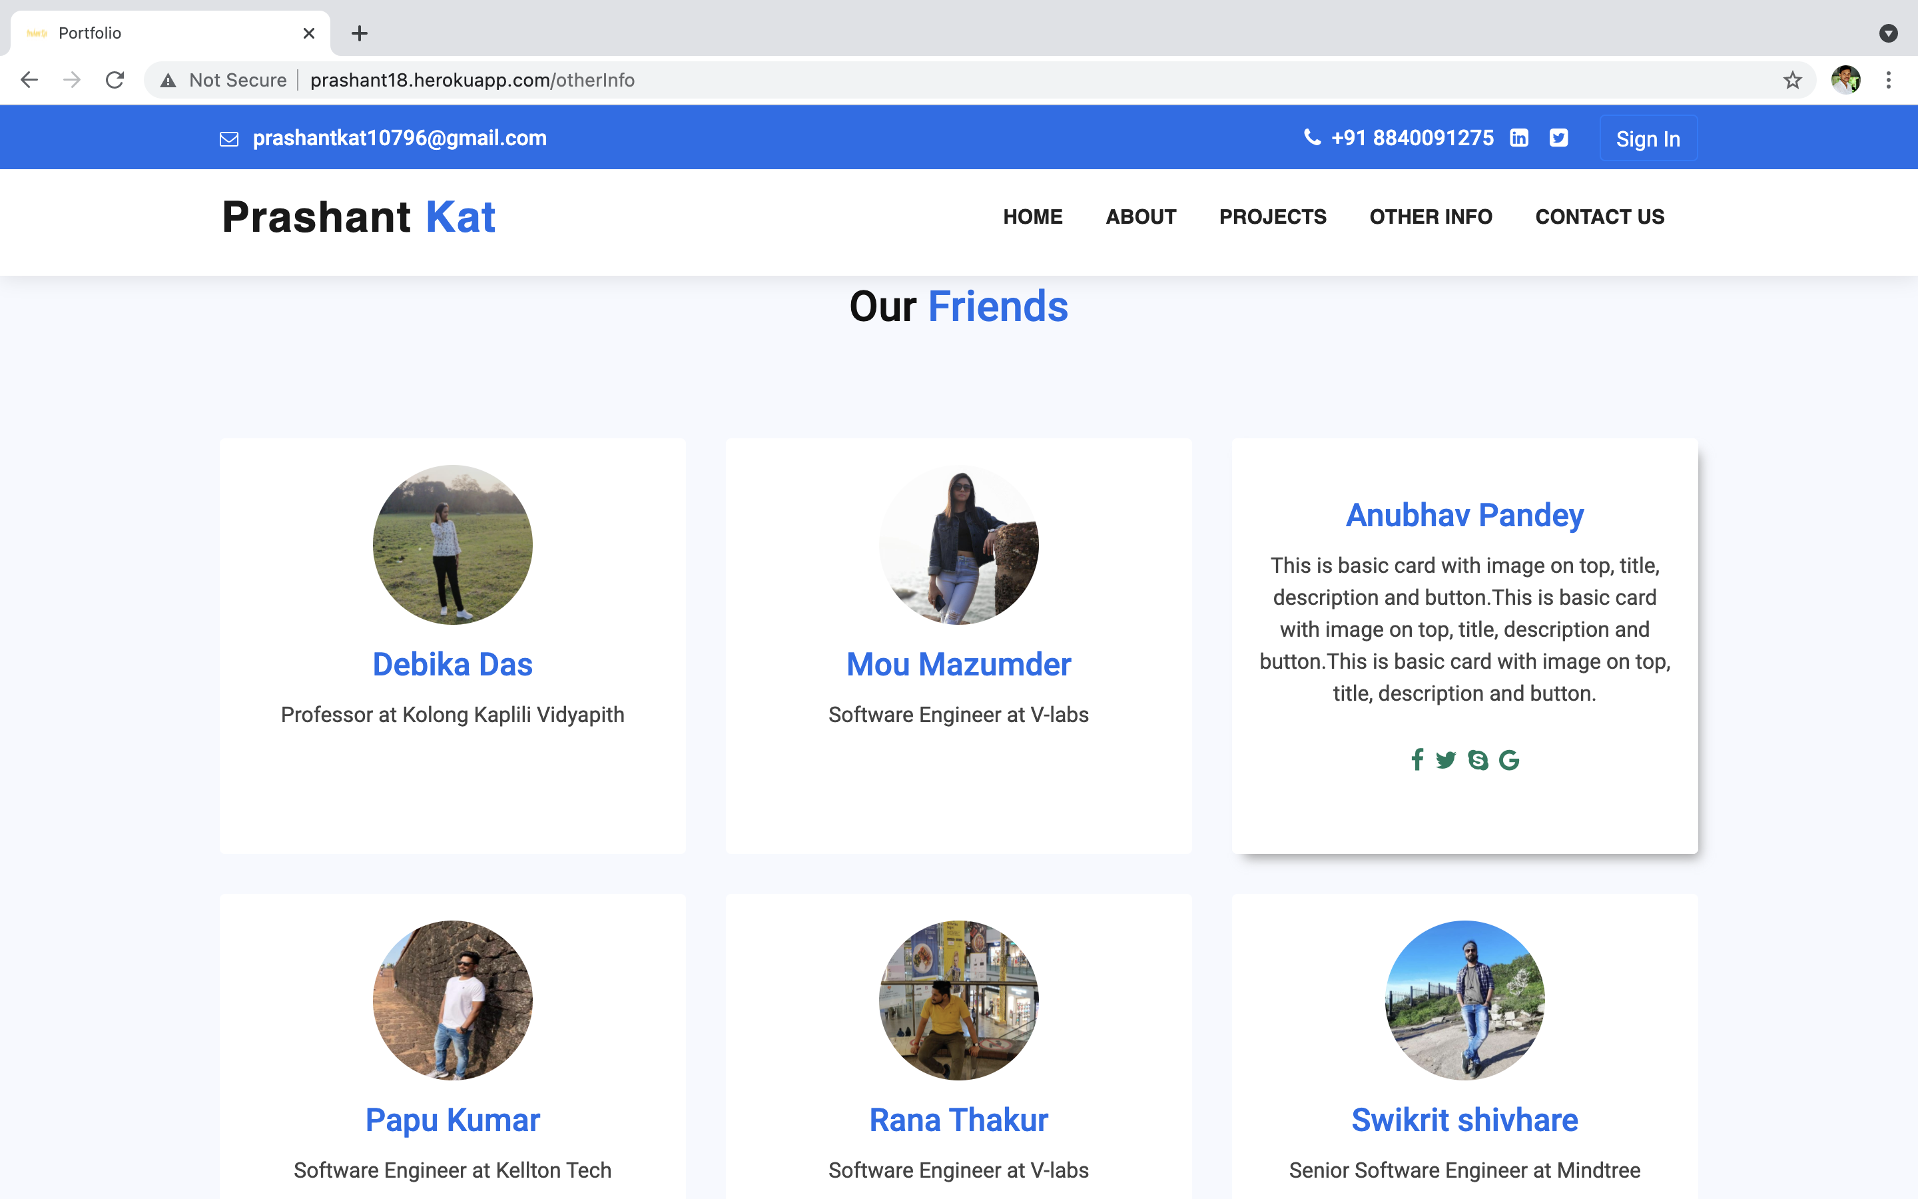Click the envelope email icon in the header

click(229, 139)
